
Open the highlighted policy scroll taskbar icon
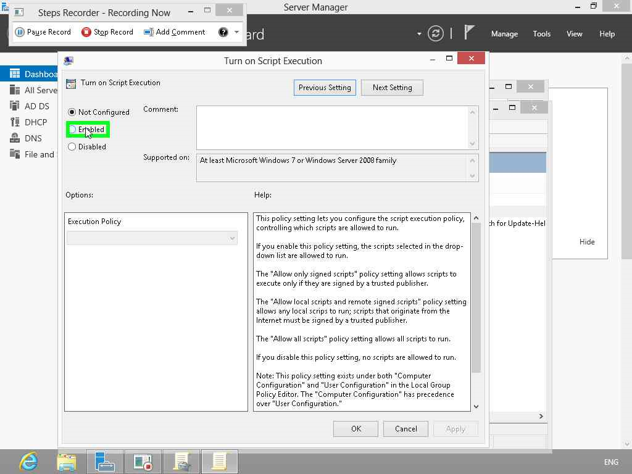coord(220,462)
